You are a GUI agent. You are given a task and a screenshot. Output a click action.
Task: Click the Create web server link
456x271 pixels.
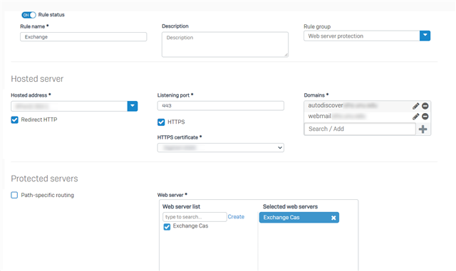coord(236,217)
